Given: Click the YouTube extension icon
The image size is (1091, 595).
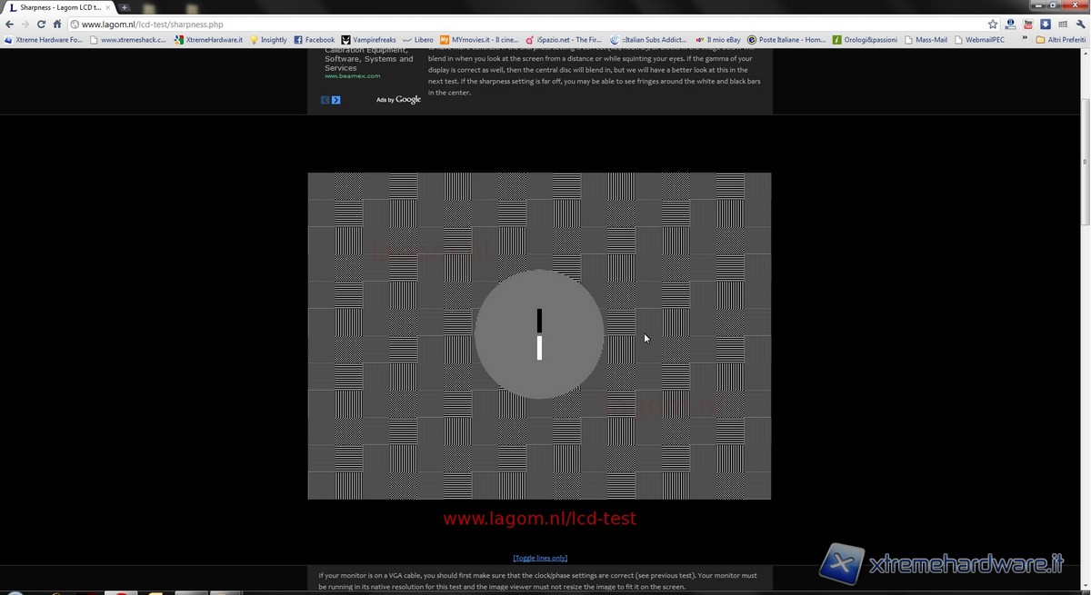Looking at the screenshot, I should (x=1028, y=25).
